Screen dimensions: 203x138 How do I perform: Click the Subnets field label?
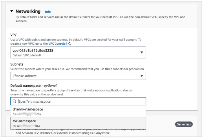(x=17, y=64)
